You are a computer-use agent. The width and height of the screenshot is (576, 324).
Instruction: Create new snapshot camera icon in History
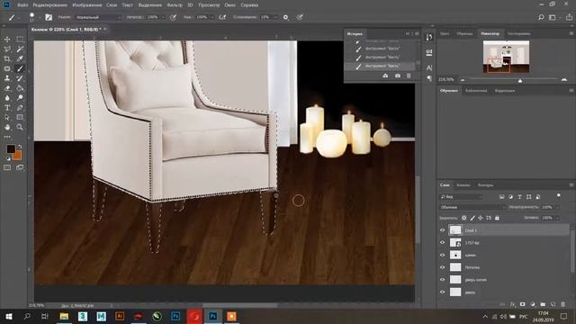(398, 76)
